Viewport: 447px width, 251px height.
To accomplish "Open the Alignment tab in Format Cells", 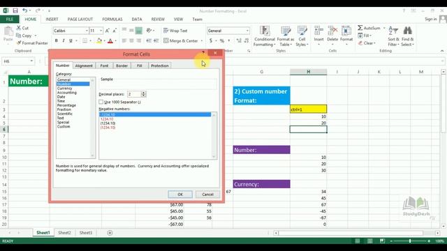I will click(84, 66).
